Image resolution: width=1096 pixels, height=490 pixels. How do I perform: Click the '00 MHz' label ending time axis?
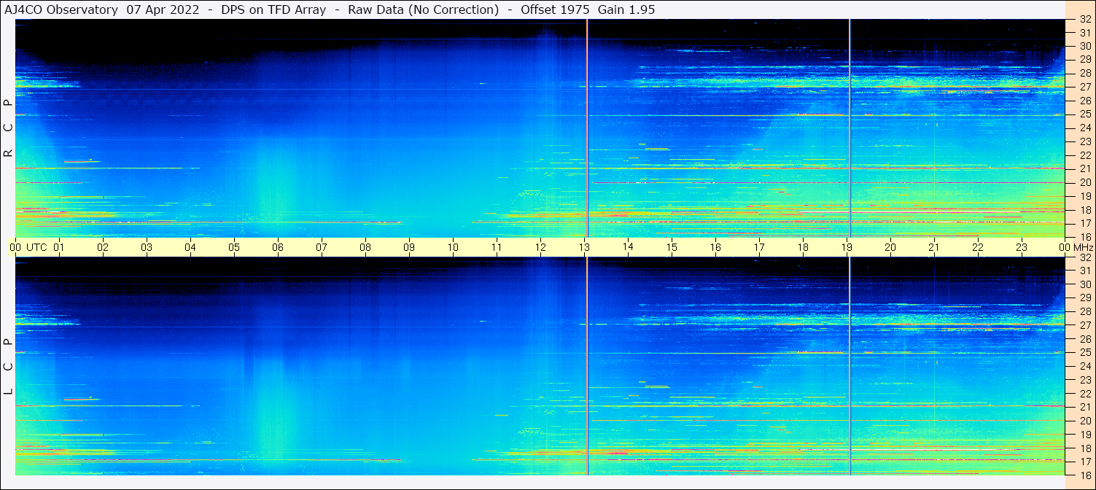[1076, 247]
